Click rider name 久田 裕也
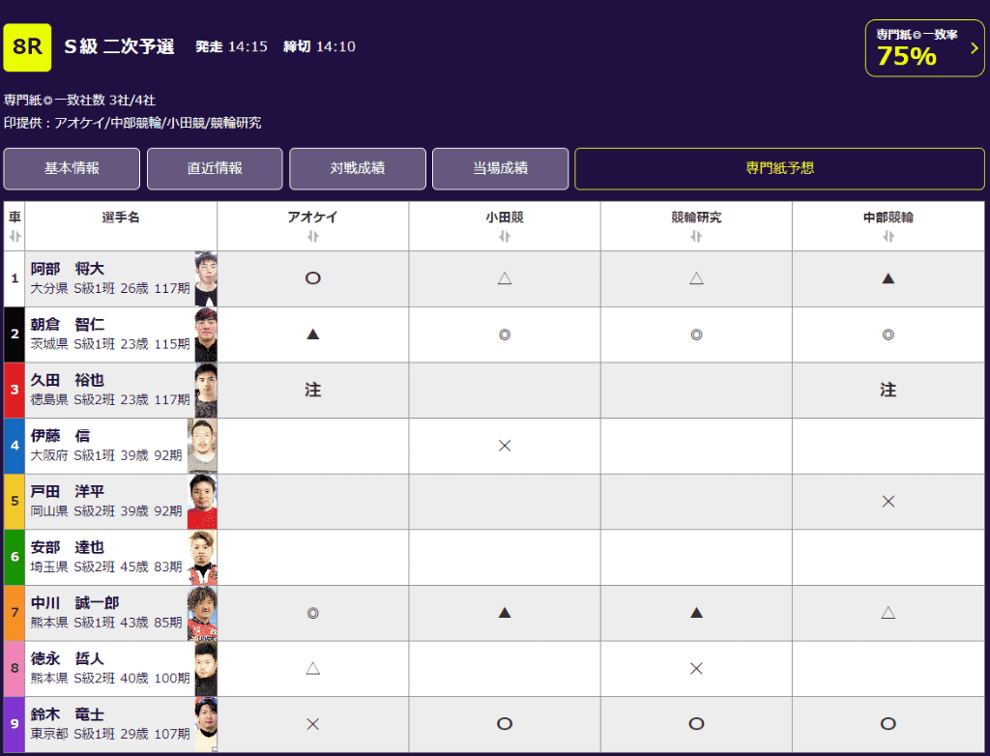This screenshot has height=756, width=990. pyautogui.click(x=67, y=380)
